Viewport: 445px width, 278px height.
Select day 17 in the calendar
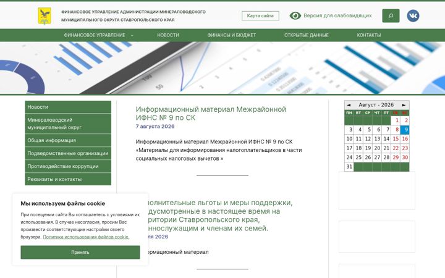349,148
